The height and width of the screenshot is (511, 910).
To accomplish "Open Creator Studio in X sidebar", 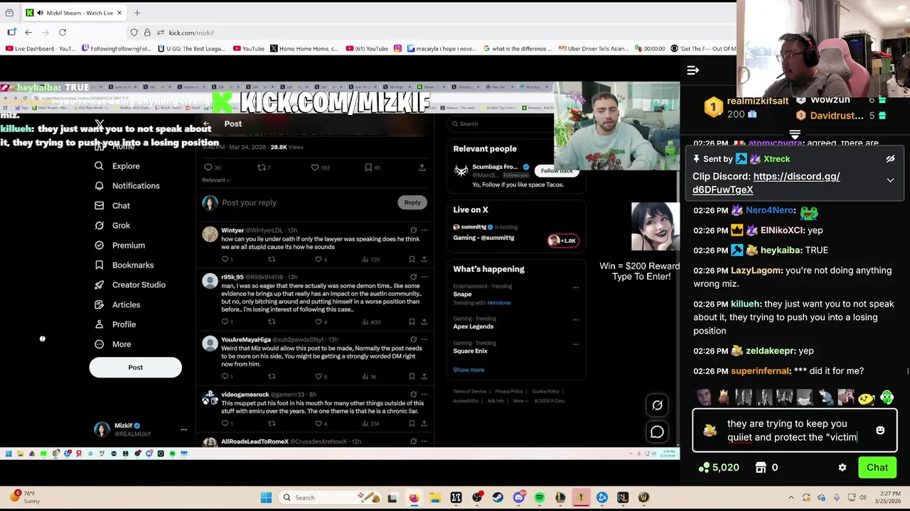I will 130,285.
